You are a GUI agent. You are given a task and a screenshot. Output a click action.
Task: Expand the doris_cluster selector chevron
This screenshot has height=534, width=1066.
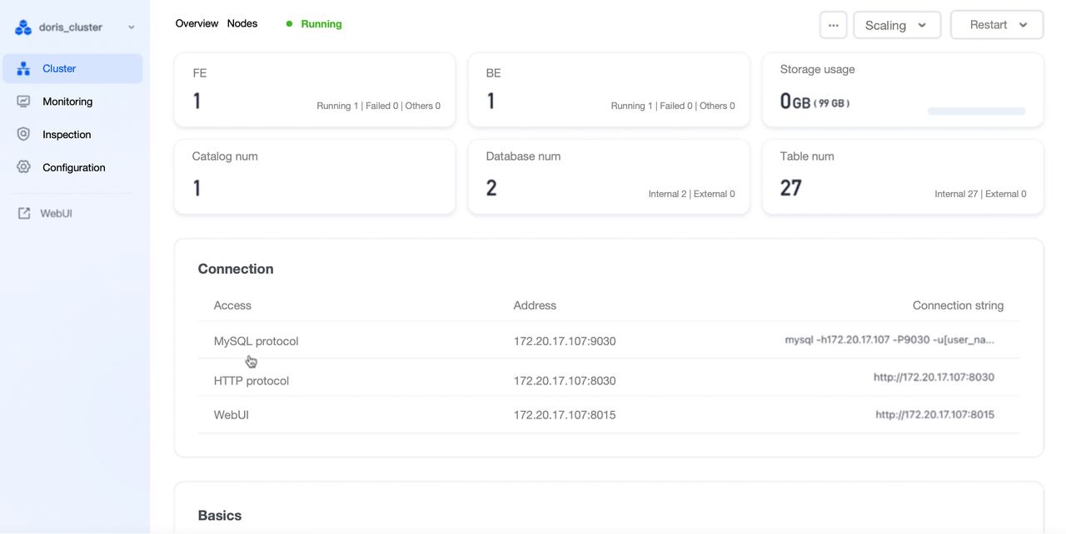tap(131, 27)
